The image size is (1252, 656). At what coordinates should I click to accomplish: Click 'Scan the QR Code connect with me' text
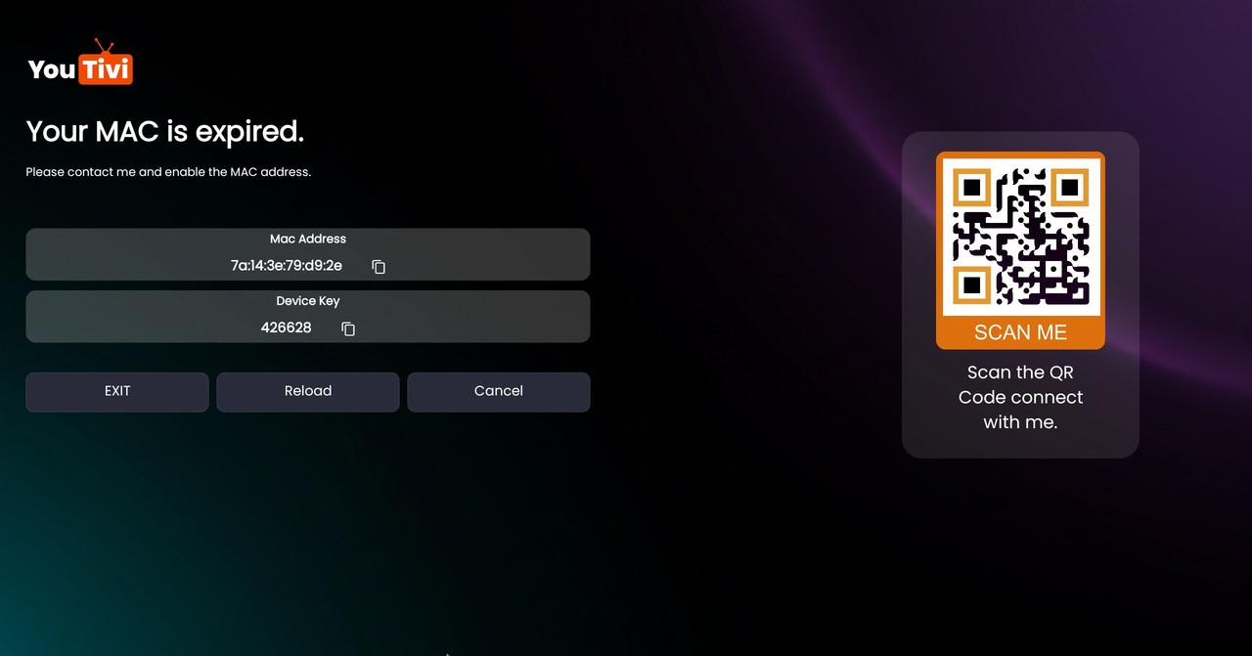[1020, 397]
